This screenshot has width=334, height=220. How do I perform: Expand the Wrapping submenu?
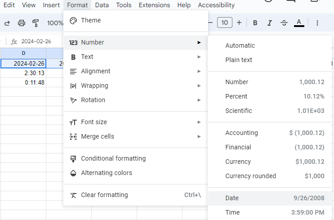tap(135, 85)
